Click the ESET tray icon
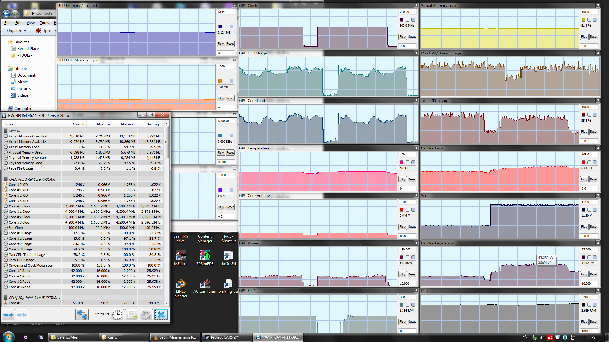This screenshot has width=609, height=342. click(x=565, y=337)
